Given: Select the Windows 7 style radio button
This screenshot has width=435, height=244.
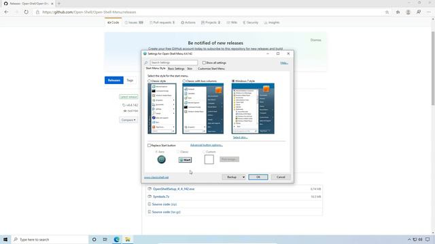Looking at the screenshot, I should coord(233,81).
